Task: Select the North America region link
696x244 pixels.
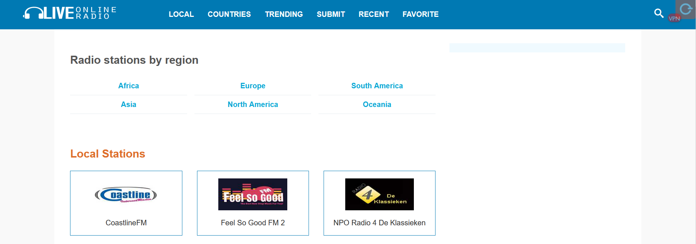Action: click(x=253, y=104)
